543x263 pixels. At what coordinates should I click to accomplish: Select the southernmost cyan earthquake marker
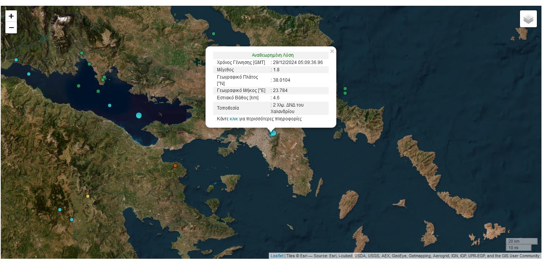coord(72,220)
